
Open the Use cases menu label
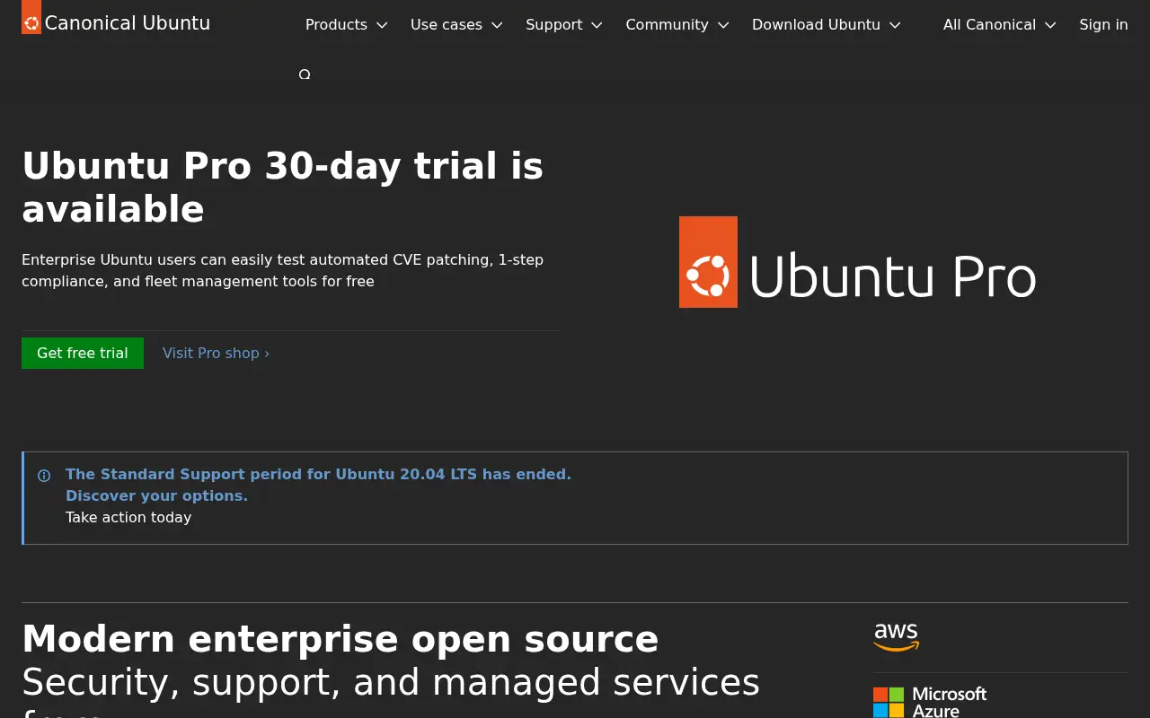[x=447, y=25]
